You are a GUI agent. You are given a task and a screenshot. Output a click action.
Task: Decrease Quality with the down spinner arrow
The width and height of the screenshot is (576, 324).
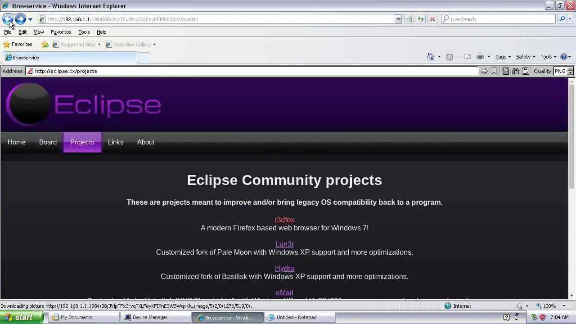[x=570, y=73]
